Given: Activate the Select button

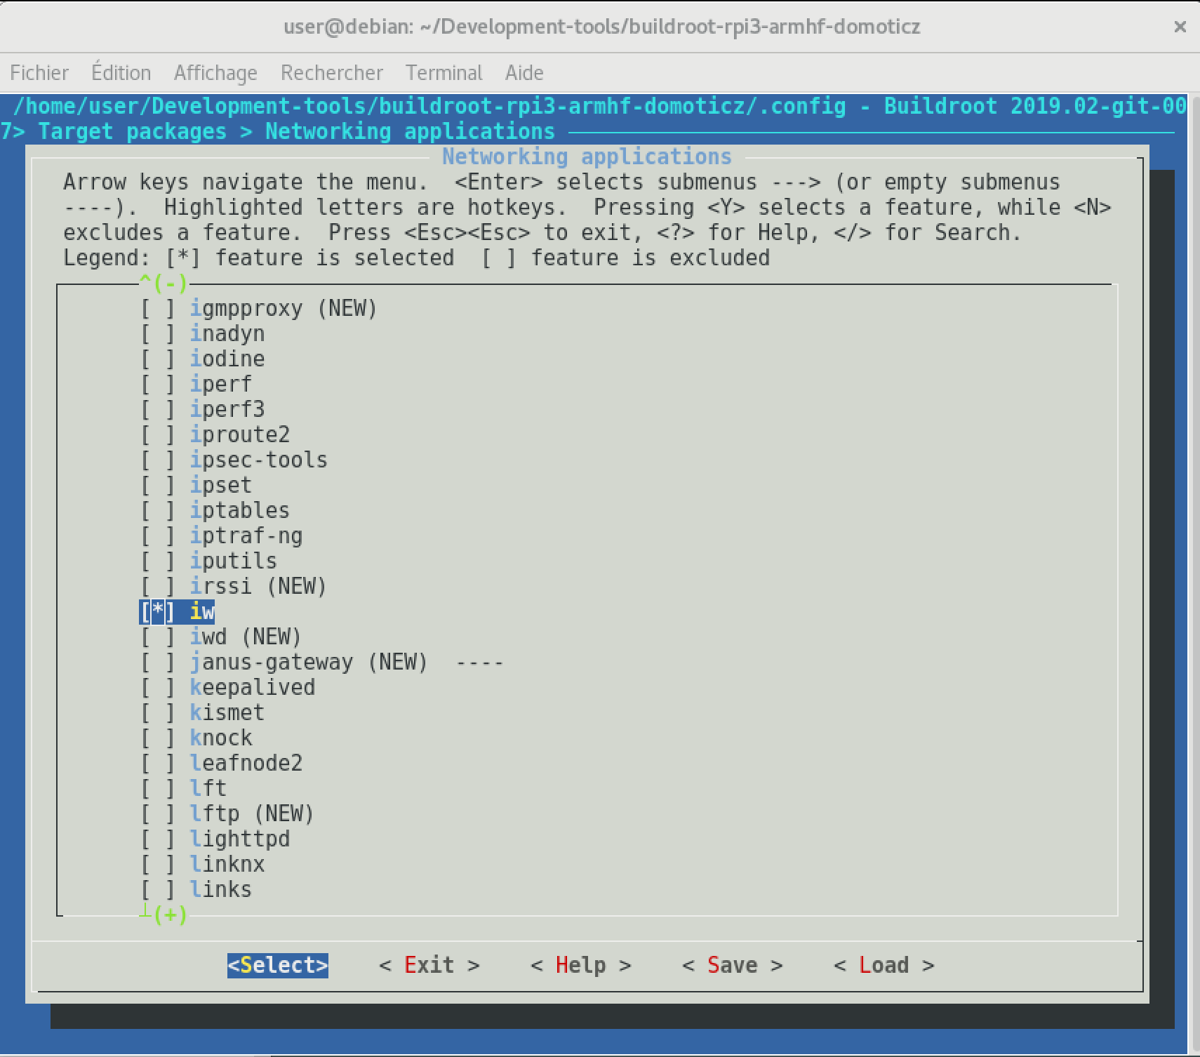Looking at the screenshot, I should click(x=278, y=965).
